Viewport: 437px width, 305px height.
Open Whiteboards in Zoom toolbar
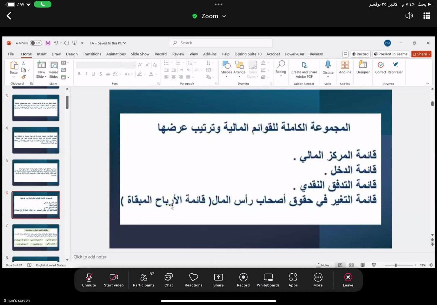click(x=268, y=280)
